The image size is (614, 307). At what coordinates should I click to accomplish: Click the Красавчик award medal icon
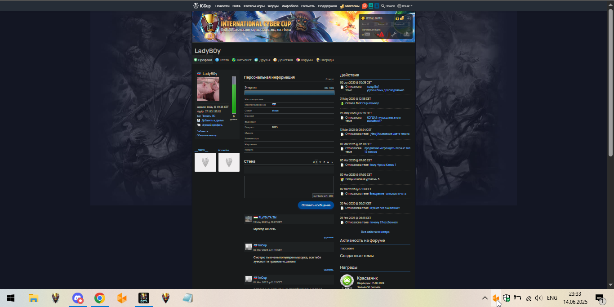coord(347,281)
